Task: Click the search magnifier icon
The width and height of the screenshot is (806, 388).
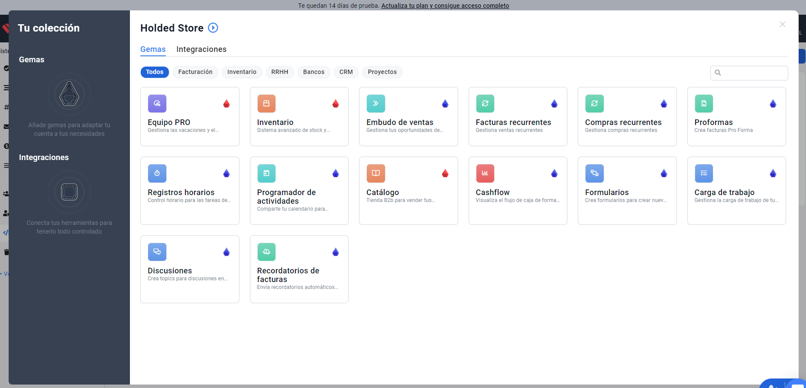Action: 718,73
